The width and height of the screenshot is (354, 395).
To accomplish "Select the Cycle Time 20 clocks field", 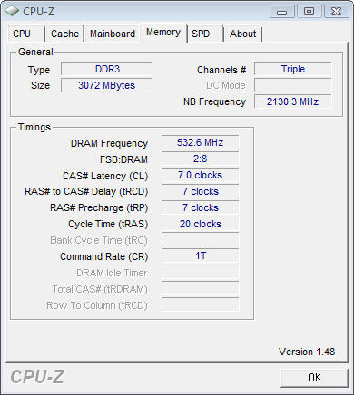I will [200, 224].
